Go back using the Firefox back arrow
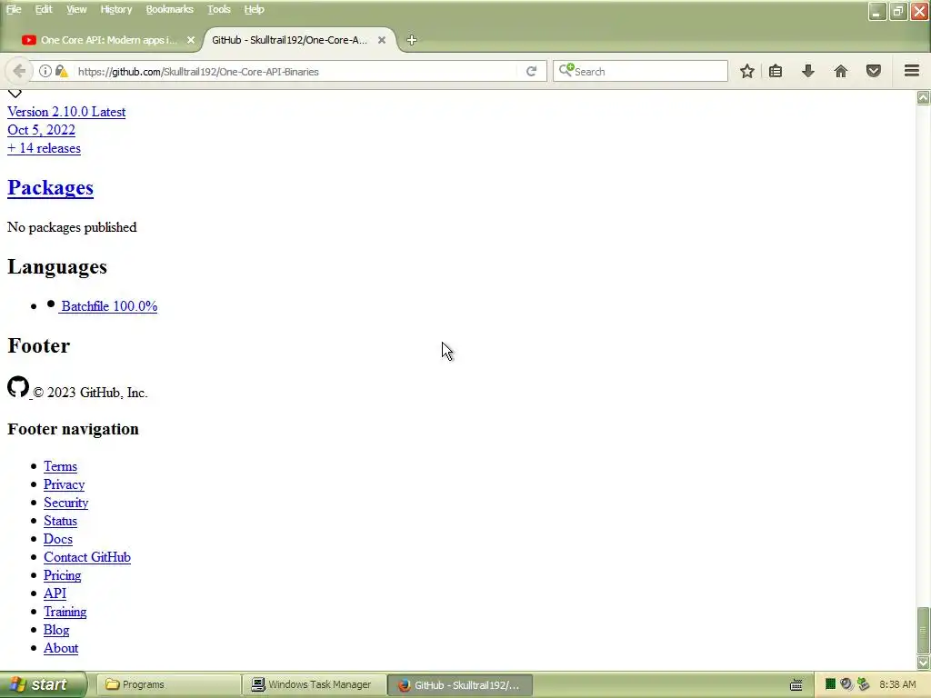This screenshot has height=698, width=931. click(18, 71)
